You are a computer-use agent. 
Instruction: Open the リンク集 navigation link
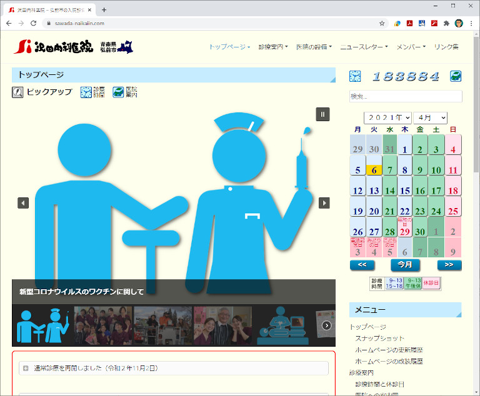click(446, 47)
